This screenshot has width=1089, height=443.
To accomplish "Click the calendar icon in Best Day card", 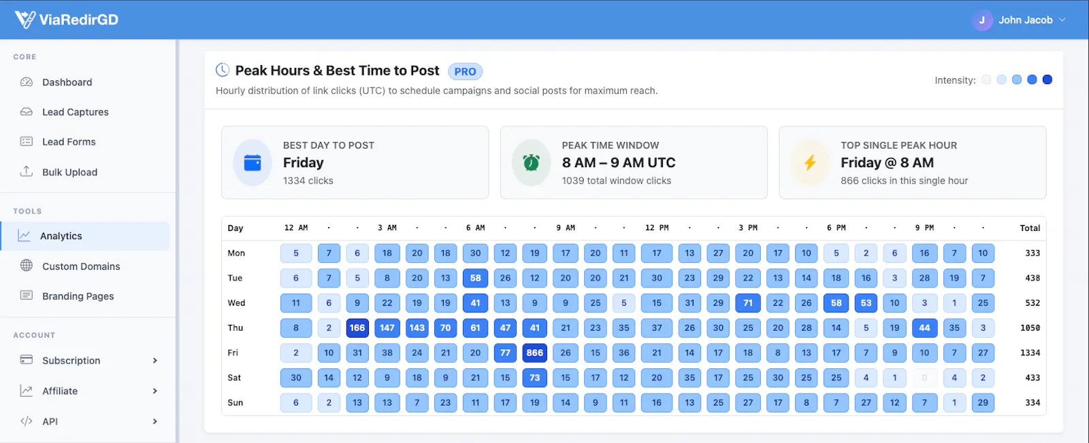I will tap(253, 162).
